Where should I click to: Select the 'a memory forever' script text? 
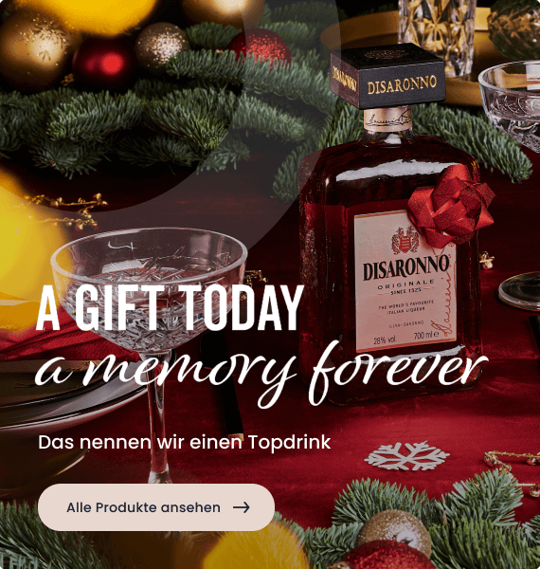pos(261,373)
